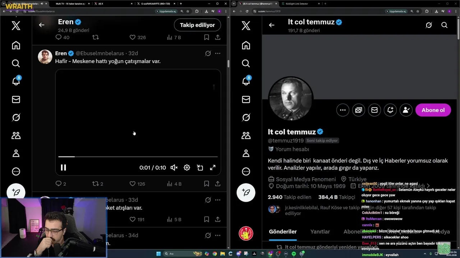Select the Gönderiler tab
460x258 pixels.
click(283, 232)
